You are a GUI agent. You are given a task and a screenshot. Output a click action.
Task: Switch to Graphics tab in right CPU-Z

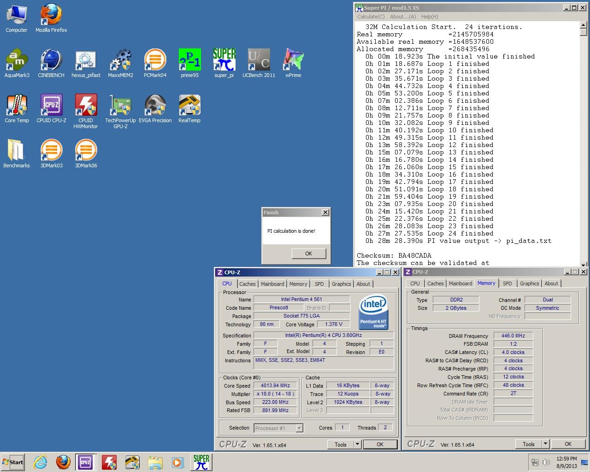tap(530, 283)
